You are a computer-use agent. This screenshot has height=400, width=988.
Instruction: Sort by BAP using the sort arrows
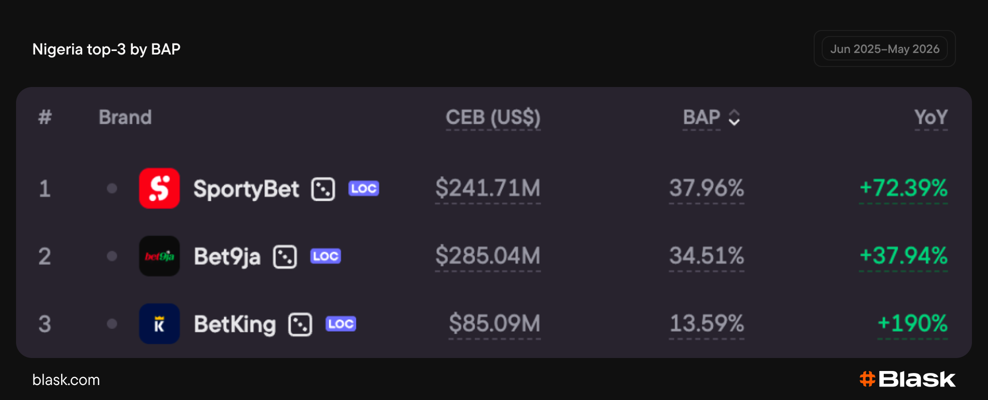734,118
